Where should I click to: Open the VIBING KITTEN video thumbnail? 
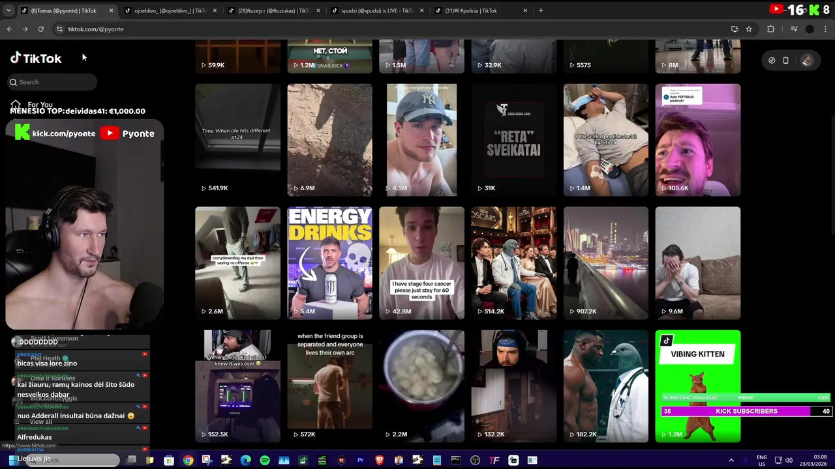click(x=698, y=386)
